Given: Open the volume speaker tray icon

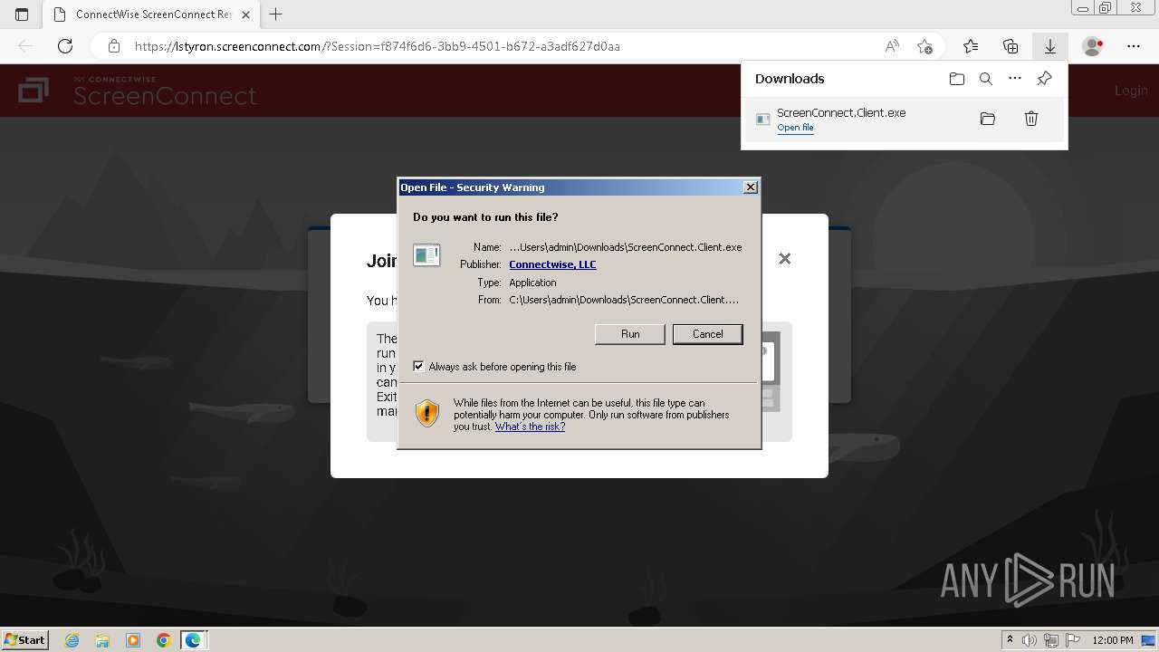Looking at the screenshot, I should 1030,640.
